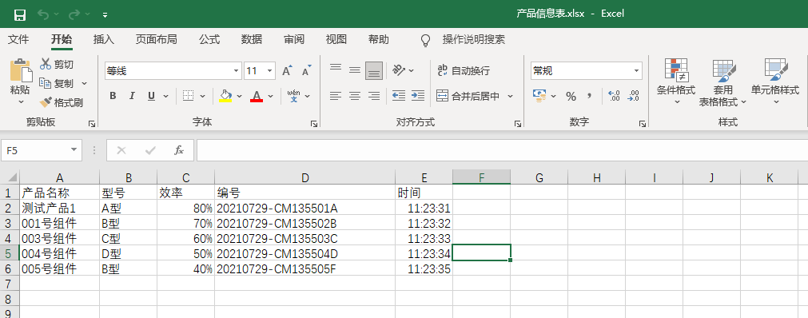Apply percent style format
The width and height of the screenshot is (808, 318).
point(571,97)
